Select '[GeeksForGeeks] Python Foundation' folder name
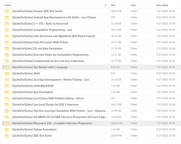The height and width of the screenshot is (144, 181). click(34, 129)
